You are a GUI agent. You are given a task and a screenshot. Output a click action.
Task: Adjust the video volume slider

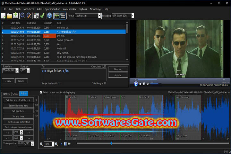pyautogui.click(x=155, y=84)
